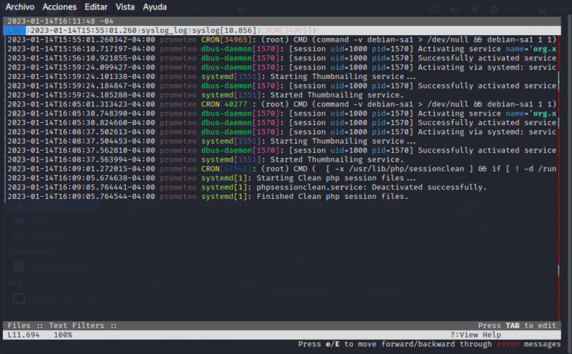Select the 'phpsessionclean.service: Deactivated successfully' line
The width and height of the screenshot is (572, 354).
[x=283, y=188]
